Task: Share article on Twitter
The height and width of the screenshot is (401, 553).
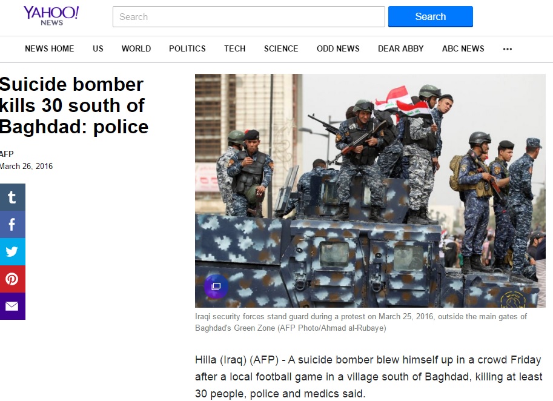Action: pyautogui.click(x=12, y=251)
